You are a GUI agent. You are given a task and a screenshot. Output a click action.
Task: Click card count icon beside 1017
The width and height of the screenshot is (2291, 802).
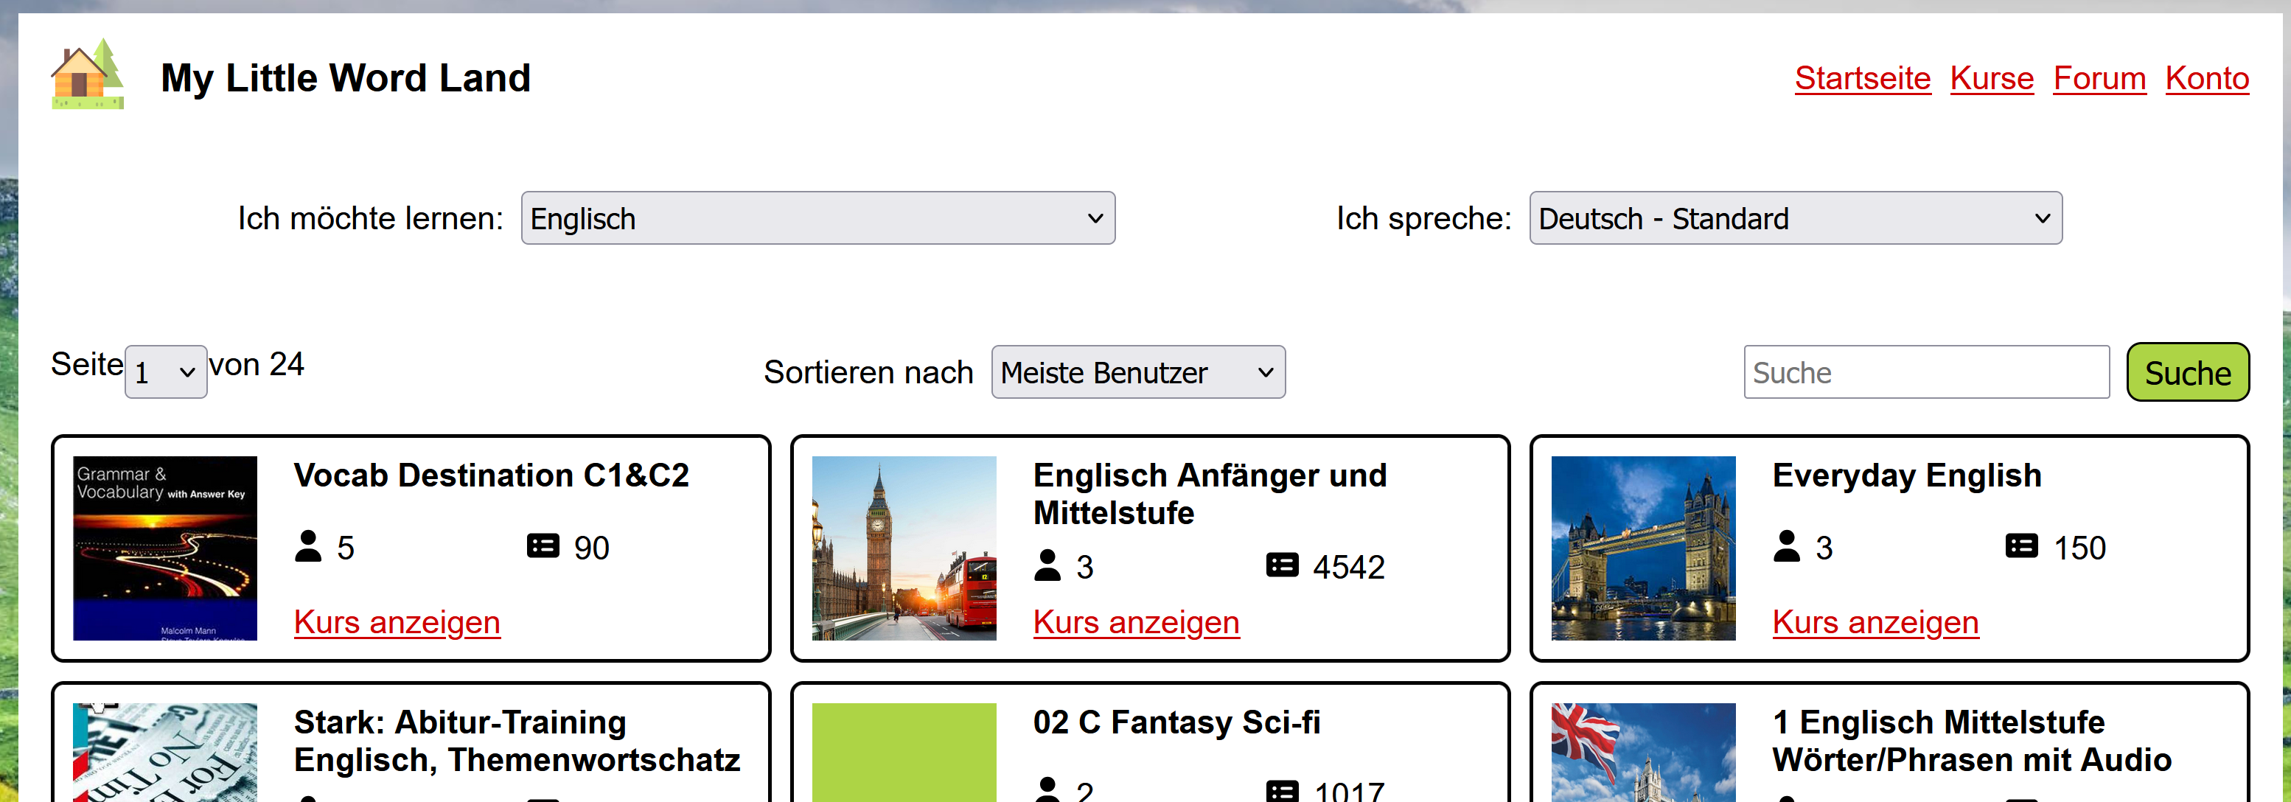coord(1282,789)
